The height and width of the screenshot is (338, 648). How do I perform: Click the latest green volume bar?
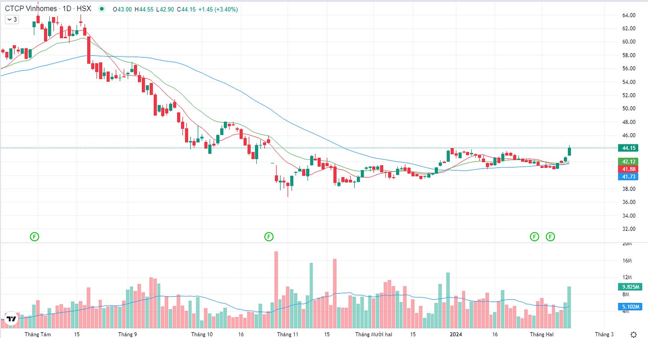569,307
